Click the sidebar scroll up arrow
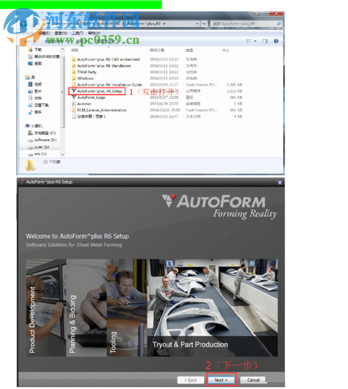 [63, 49]
